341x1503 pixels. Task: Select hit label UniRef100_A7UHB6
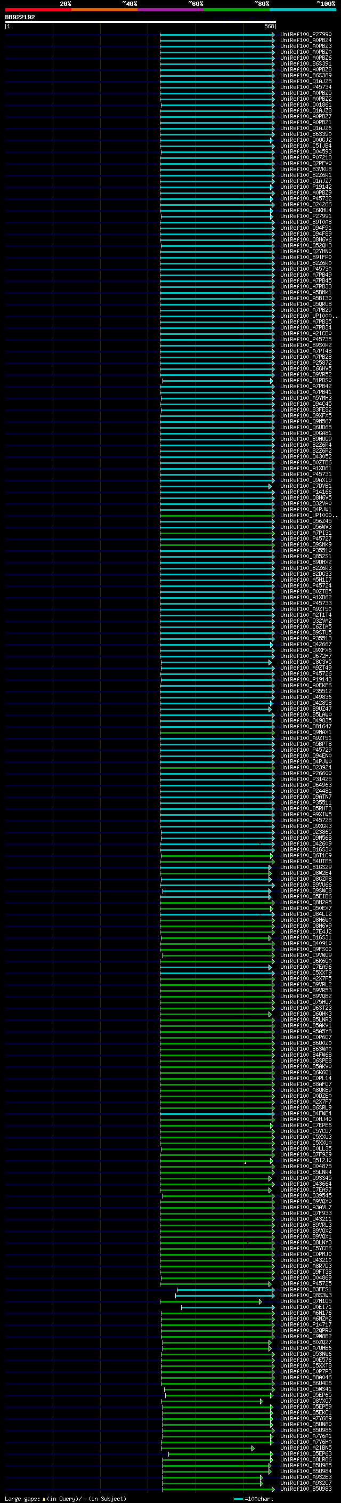coord(305,1348)
